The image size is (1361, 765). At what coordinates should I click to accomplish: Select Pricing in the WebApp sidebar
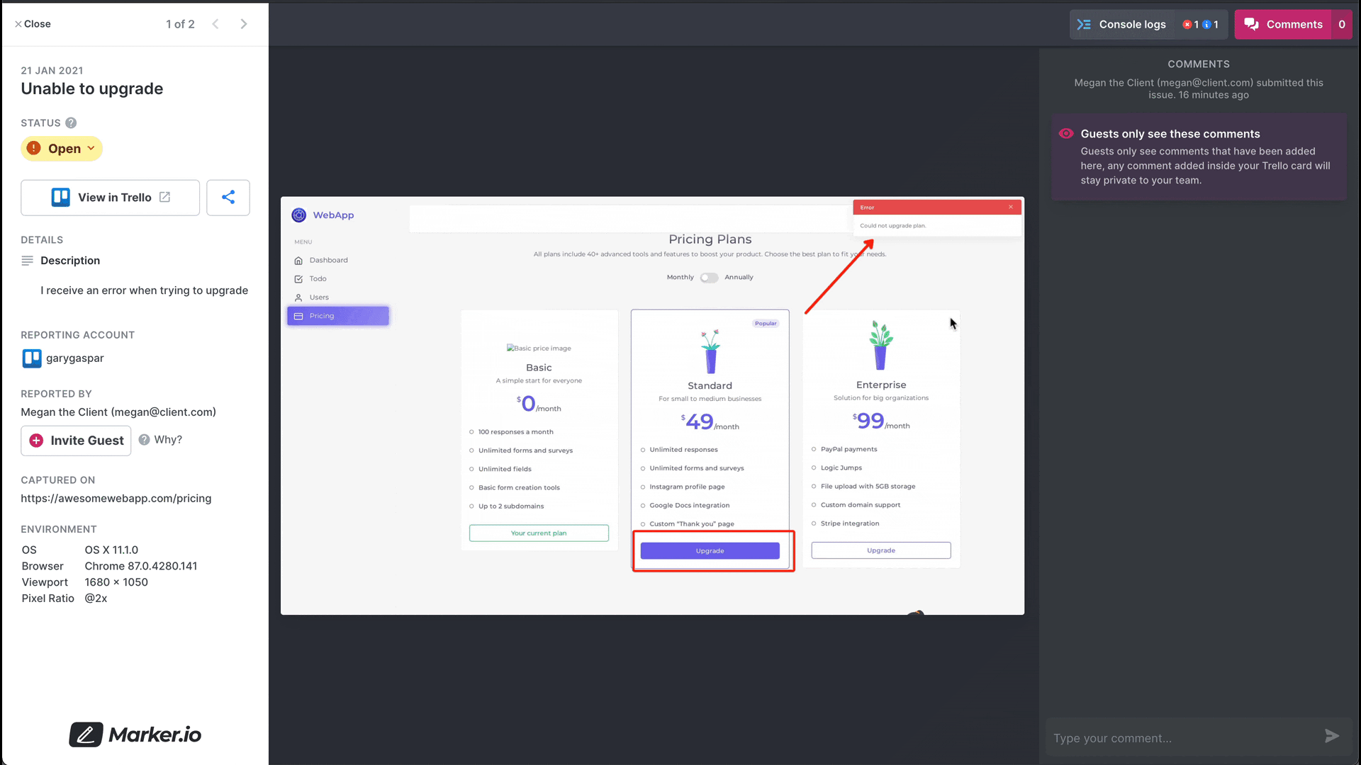tap(338, 315)
